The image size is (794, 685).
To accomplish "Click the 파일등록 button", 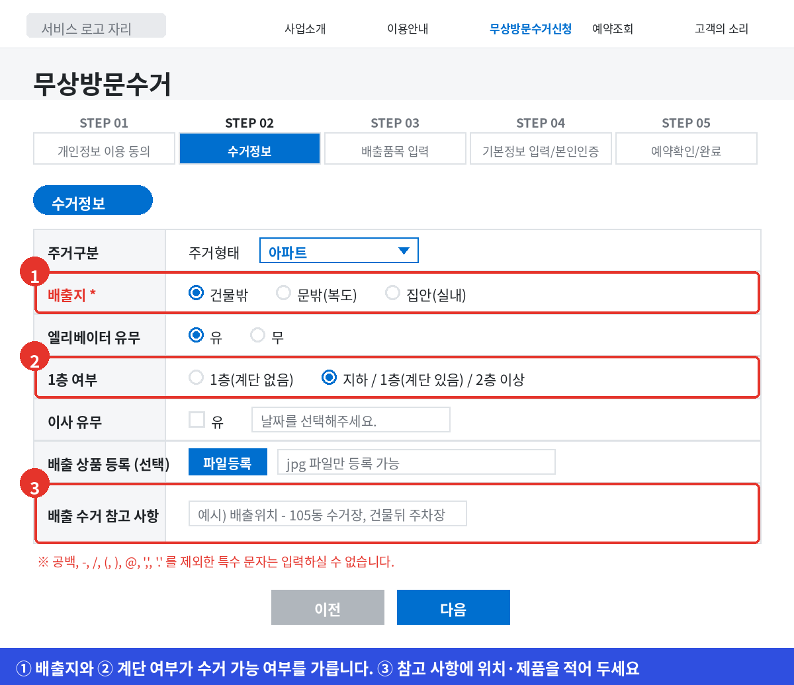I will [x=228, y=462].
